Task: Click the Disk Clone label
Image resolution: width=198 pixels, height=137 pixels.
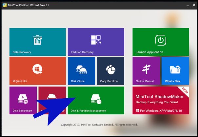Action: point(78,81)
